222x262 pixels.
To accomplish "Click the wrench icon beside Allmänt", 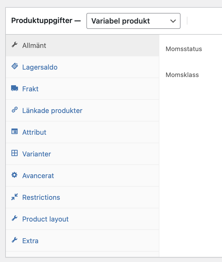I will coord(15,45).
